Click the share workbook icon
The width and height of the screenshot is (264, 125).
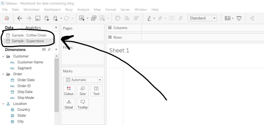click(252, 18)
